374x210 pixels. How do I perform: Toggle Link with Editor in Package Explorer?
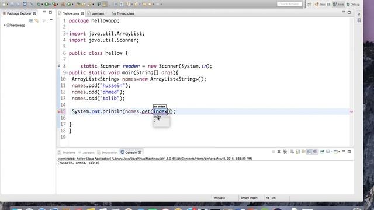pyautogui.click(x=36, y=21)
